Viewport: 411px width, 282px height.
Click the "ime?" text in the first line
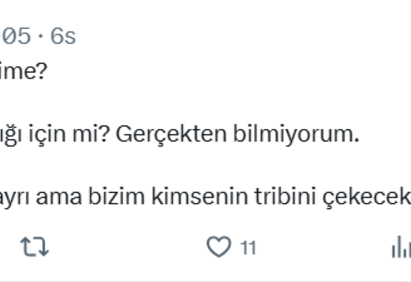point(22,72)
